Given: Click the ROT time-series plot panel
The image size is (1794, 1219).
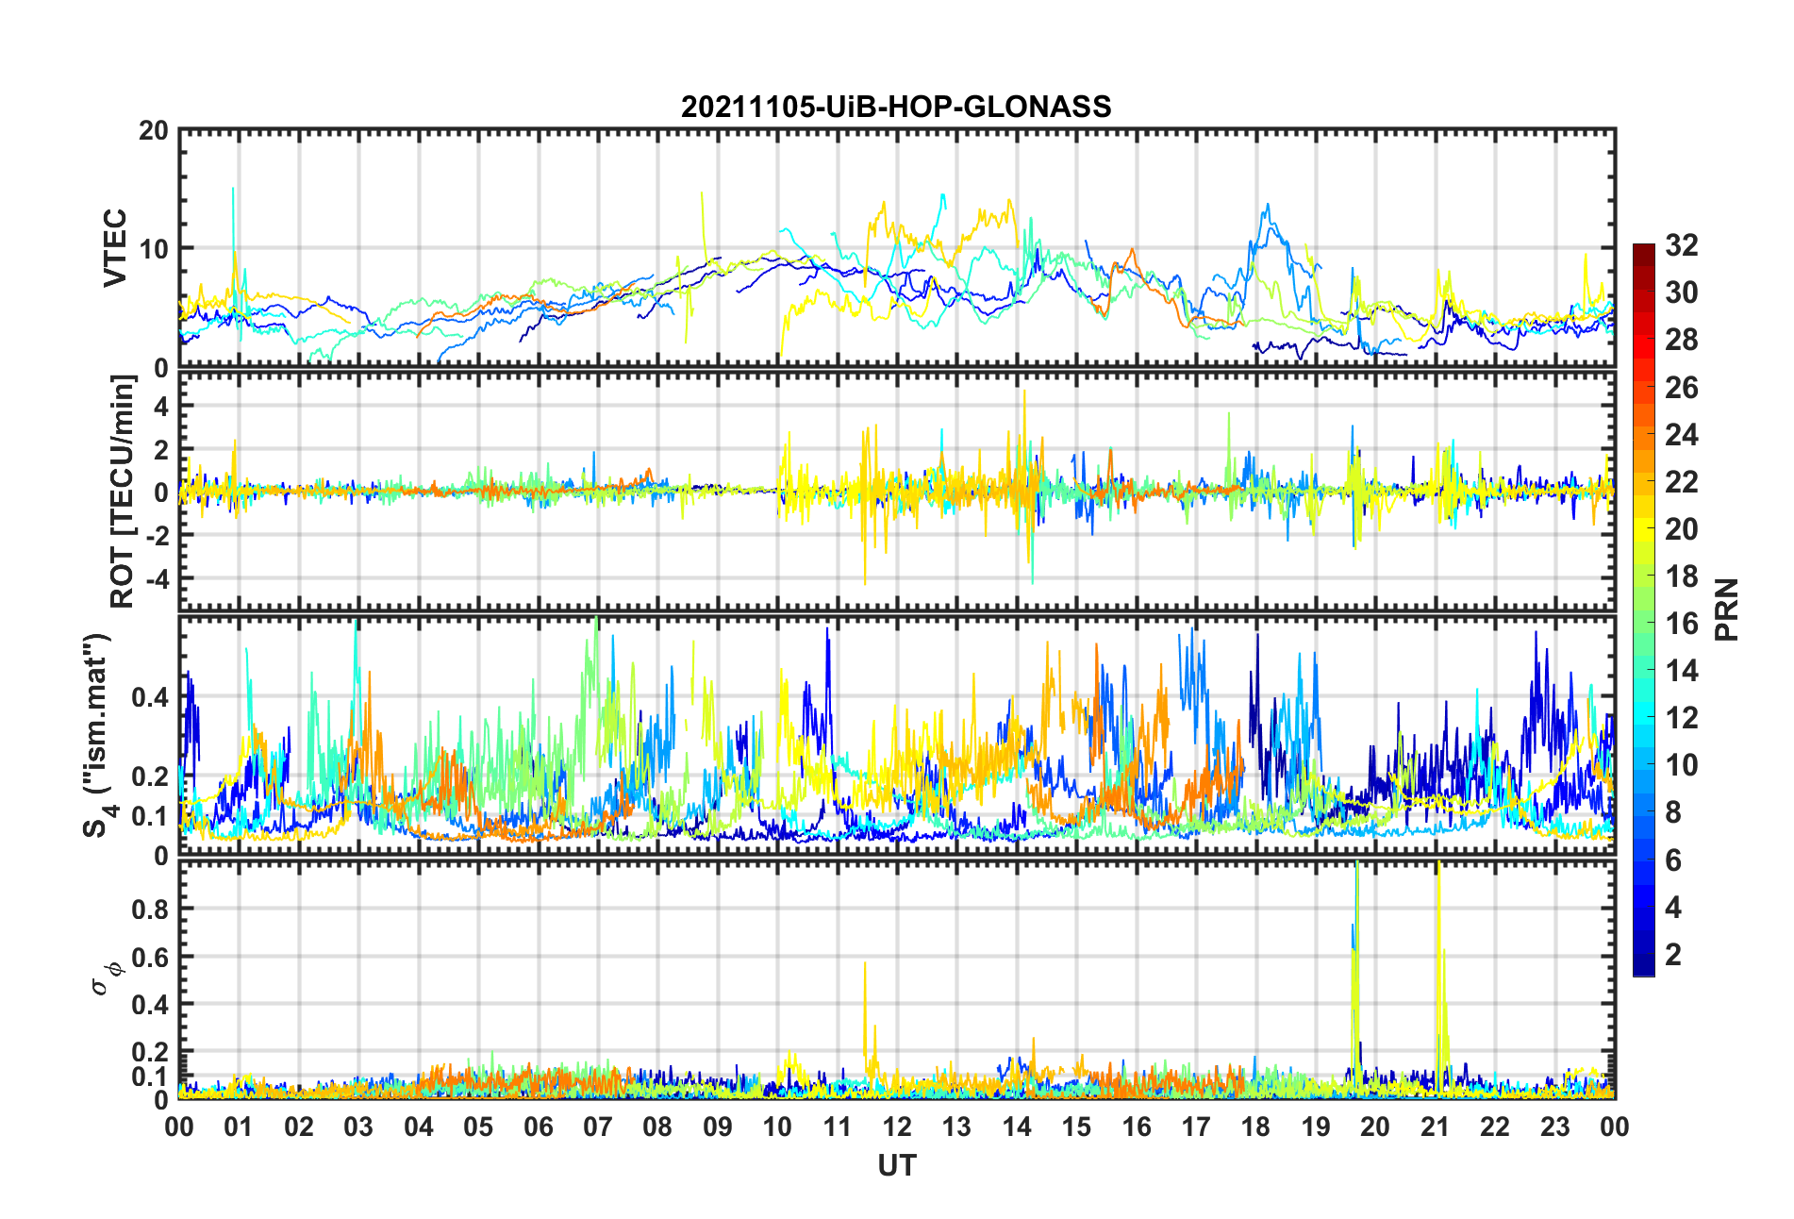Looking at the screenshot, I should coord(897,492).
